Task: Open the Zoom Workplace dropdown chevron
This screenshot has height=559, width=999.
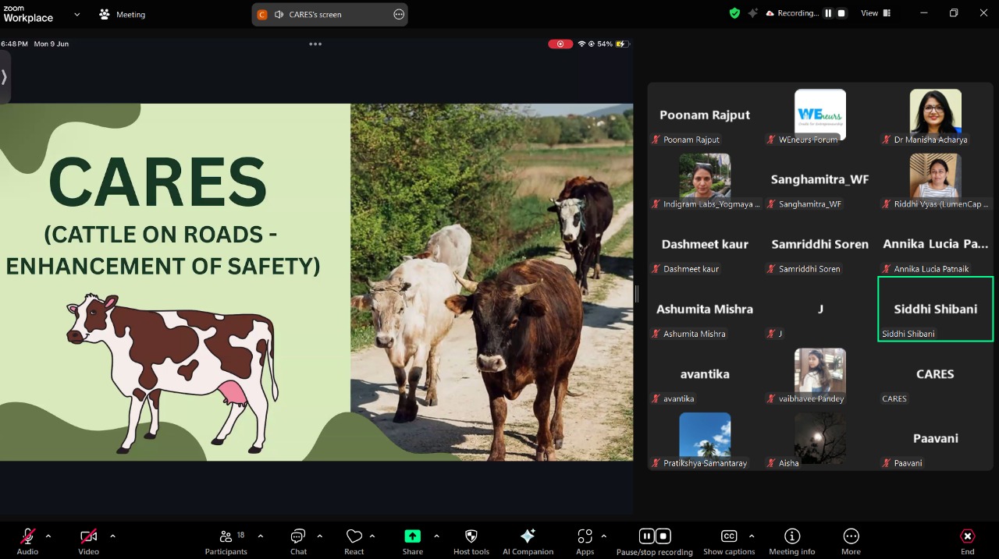Action: (76, 14)
